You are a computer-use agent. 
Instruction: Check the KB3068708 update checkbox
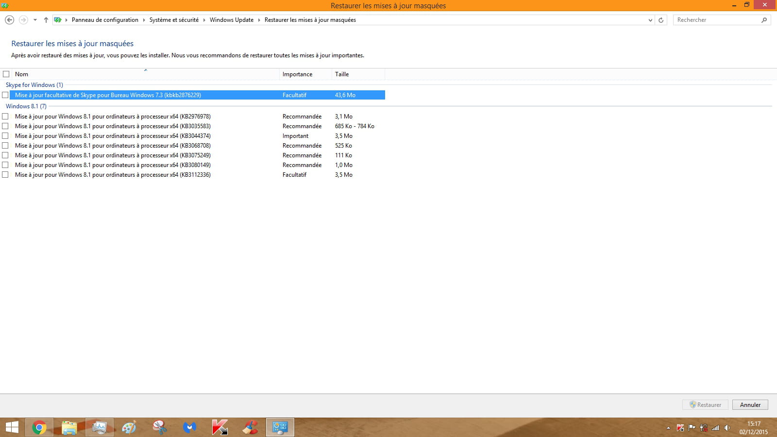coord(5,146)
